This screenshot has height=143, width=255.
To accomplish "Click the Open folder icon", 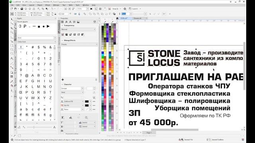I will coord(16,9).
